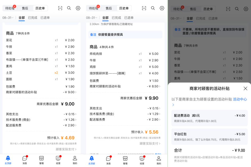Filter by 已退单 in middle panel

point(129,18)
